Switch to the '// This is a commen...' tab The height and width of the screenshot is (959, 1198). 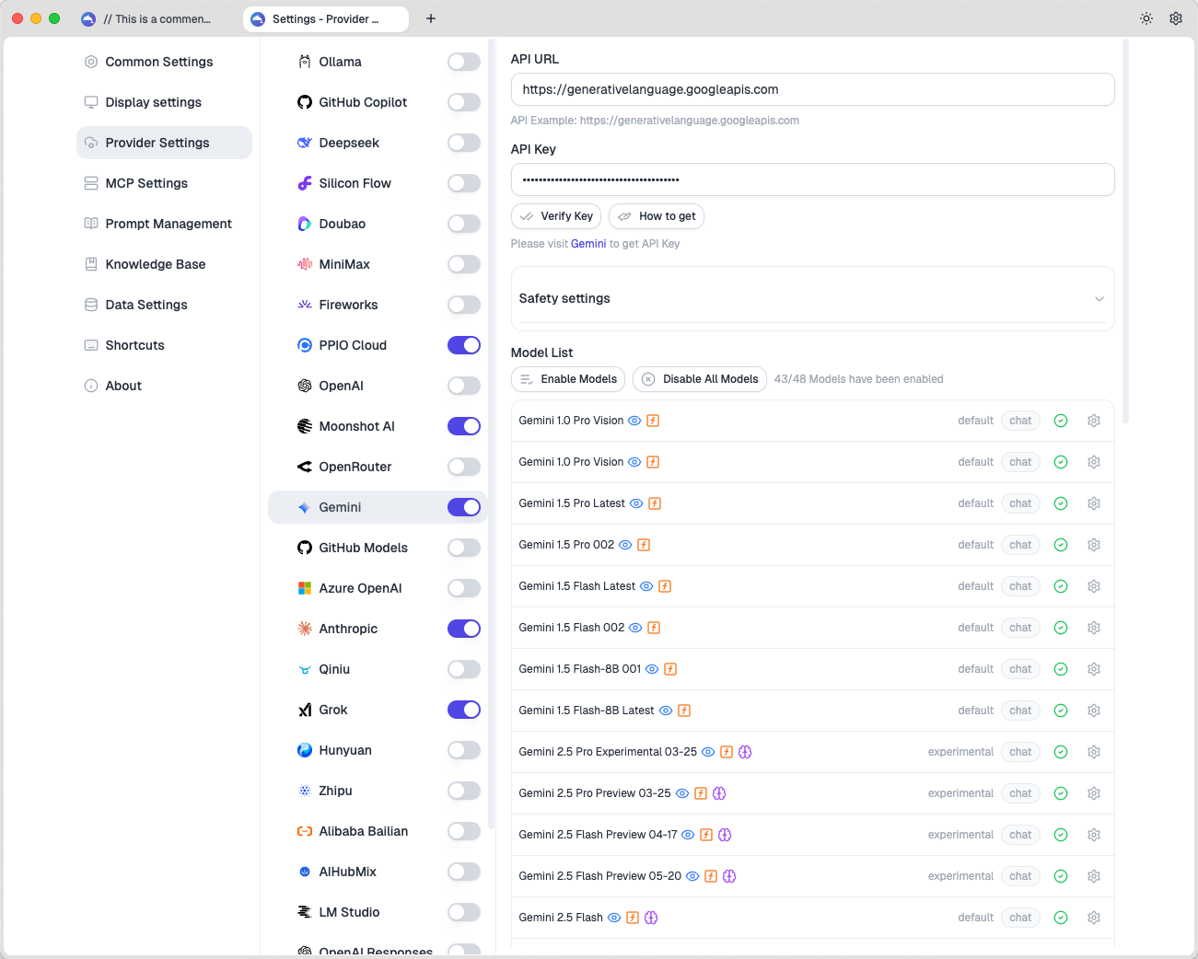tap(155, 18)
